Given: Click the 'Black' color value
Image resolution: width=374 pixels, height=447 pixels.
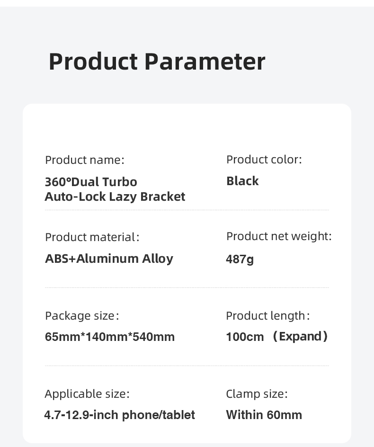Looking at the screenshot, I should [242, 181].
